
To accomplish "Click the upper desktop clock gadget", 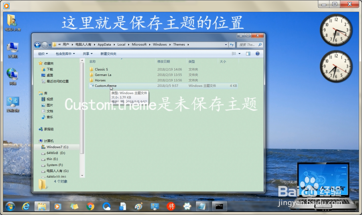I will [336, 30].
